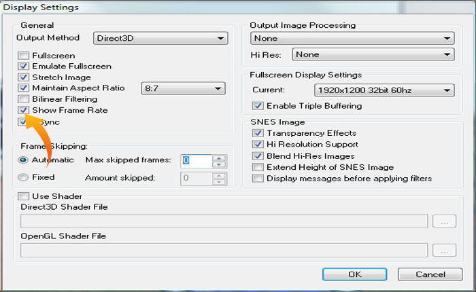Expand the 8:7 aspect ratio dropdown
476x292 pixels.
tap(182, 88)
